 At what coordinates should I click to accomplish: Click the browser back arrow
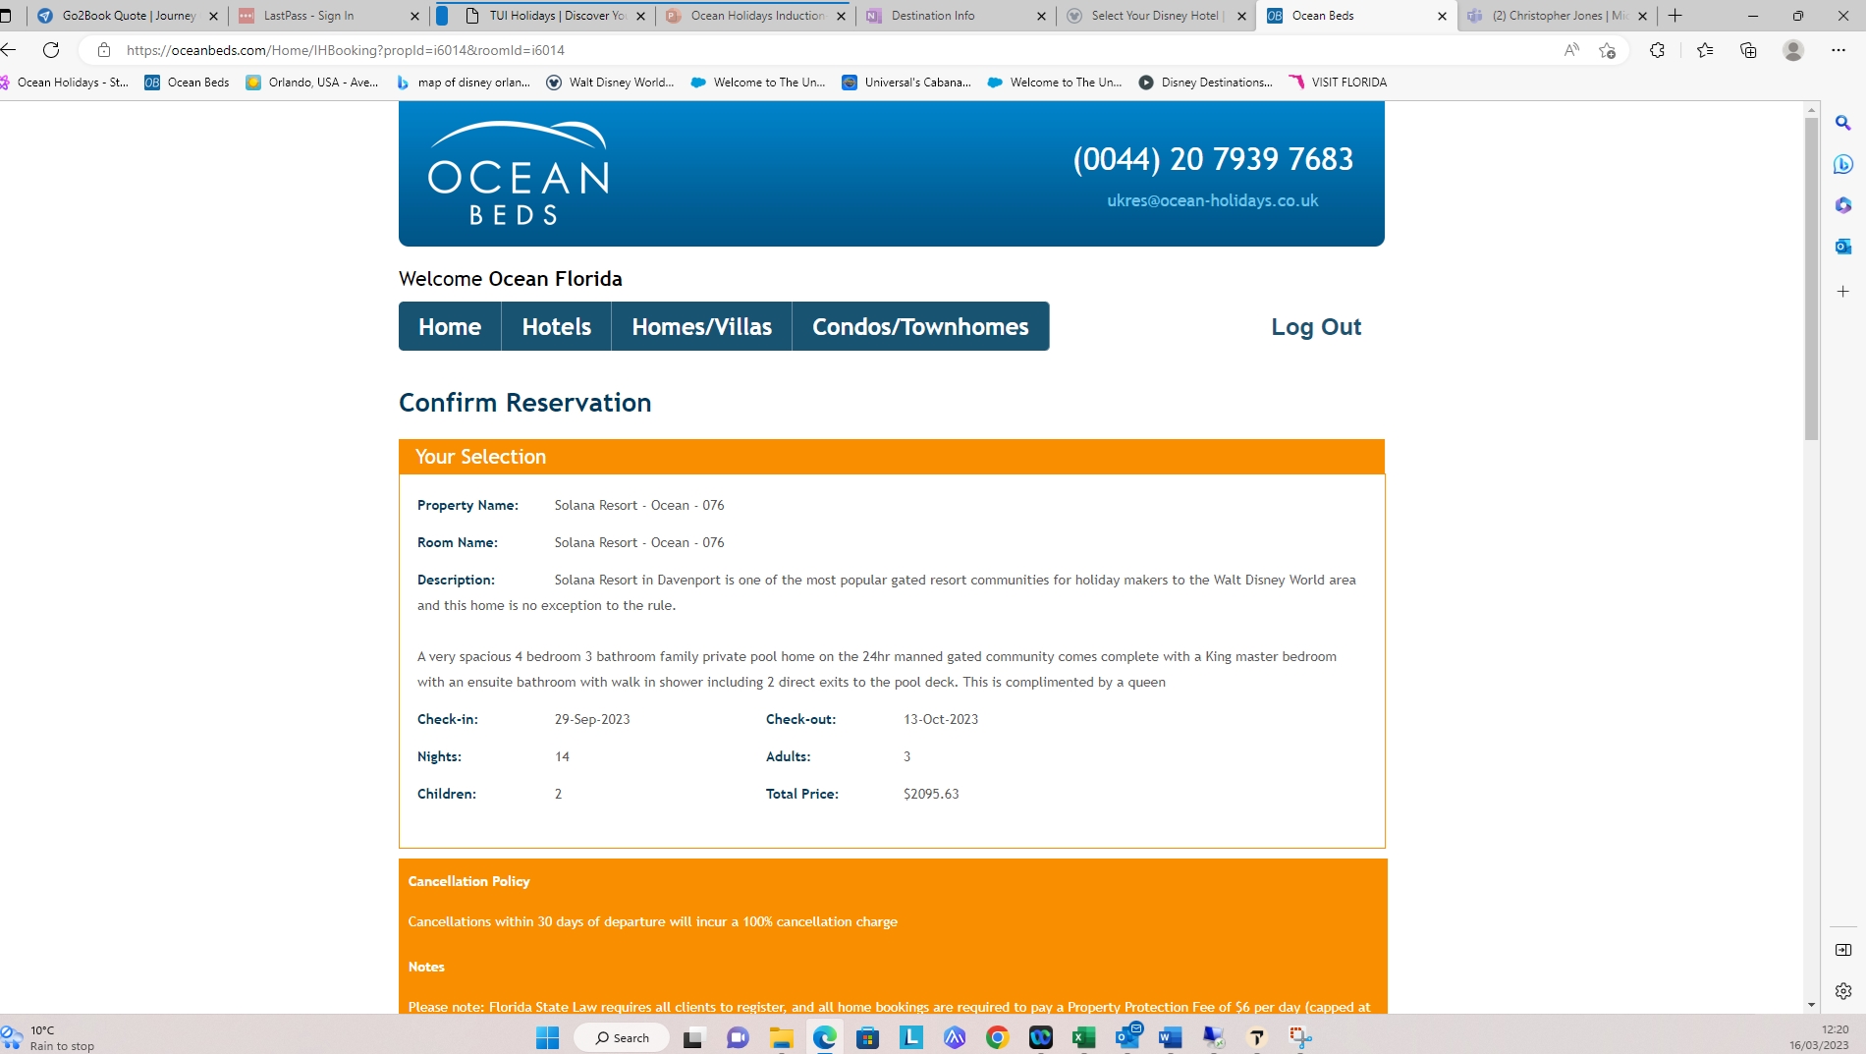click(9, 50)
